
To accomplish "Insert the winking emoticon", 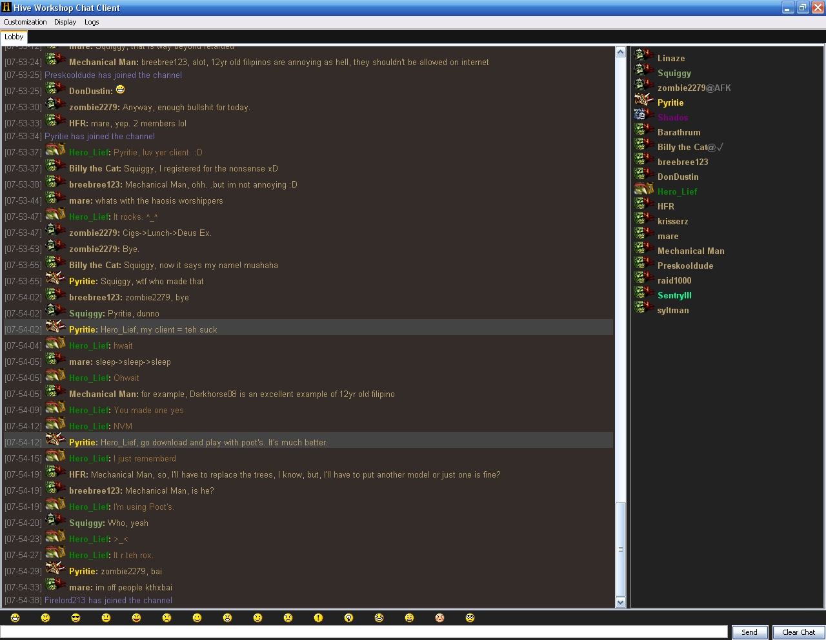I will click(257, 617).
